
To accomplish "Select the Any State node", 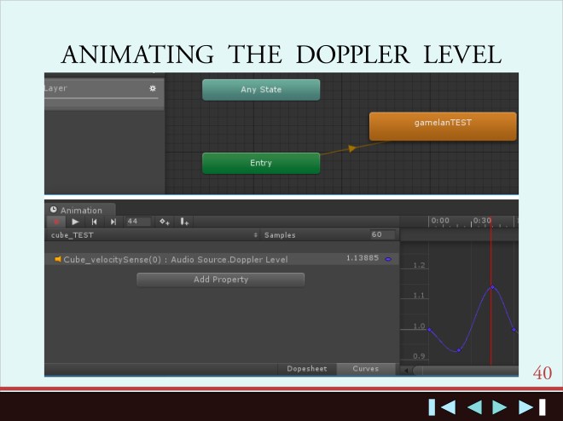I will point(261,89).
